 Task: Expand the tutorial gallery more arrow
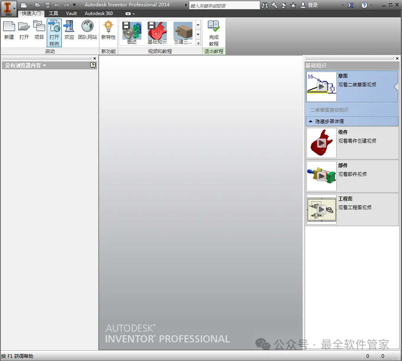coord(198,43)
